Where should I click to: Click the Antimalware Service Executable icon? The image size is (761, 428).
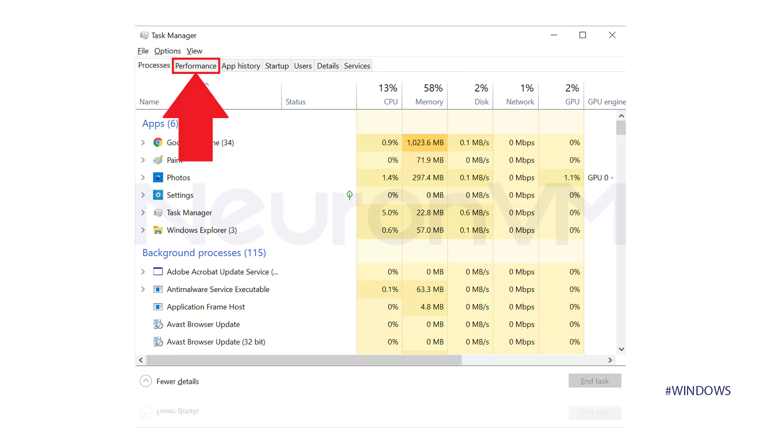(x=158, y=289)
